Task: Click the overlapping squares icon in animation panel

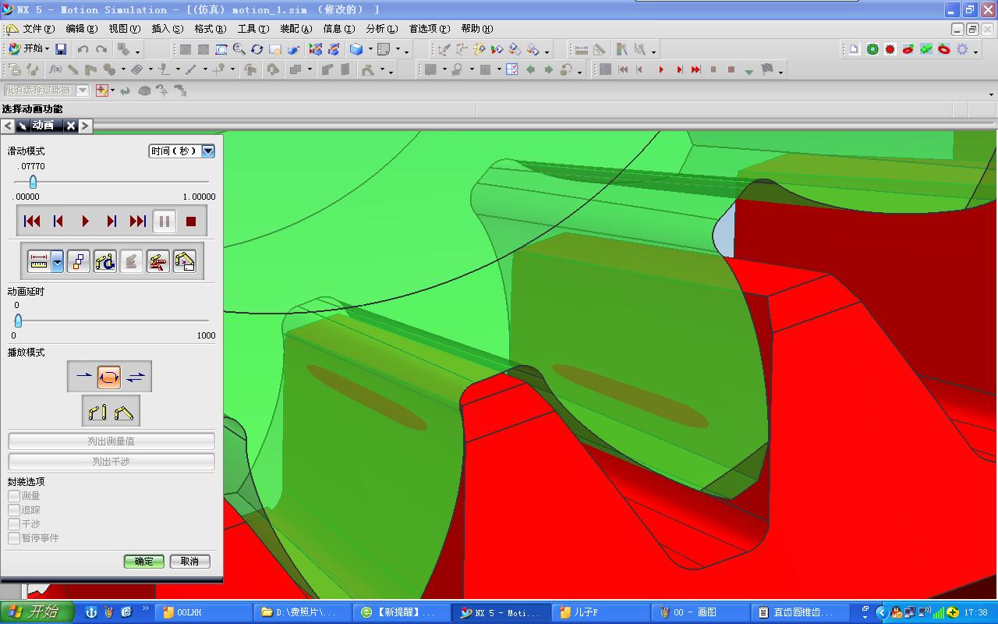Action: tap(79, 261)
